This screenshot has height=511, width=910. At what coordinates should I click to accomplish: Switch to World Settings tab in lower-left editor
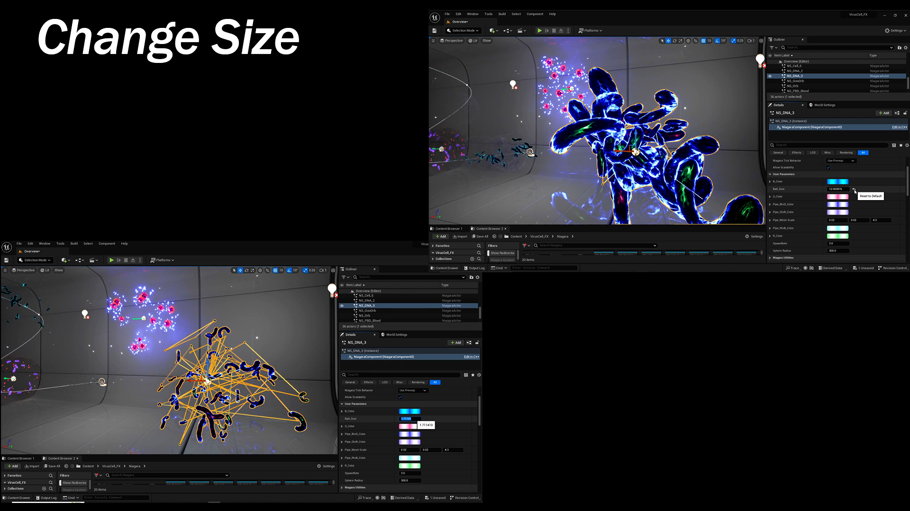(x=396, y=335)
